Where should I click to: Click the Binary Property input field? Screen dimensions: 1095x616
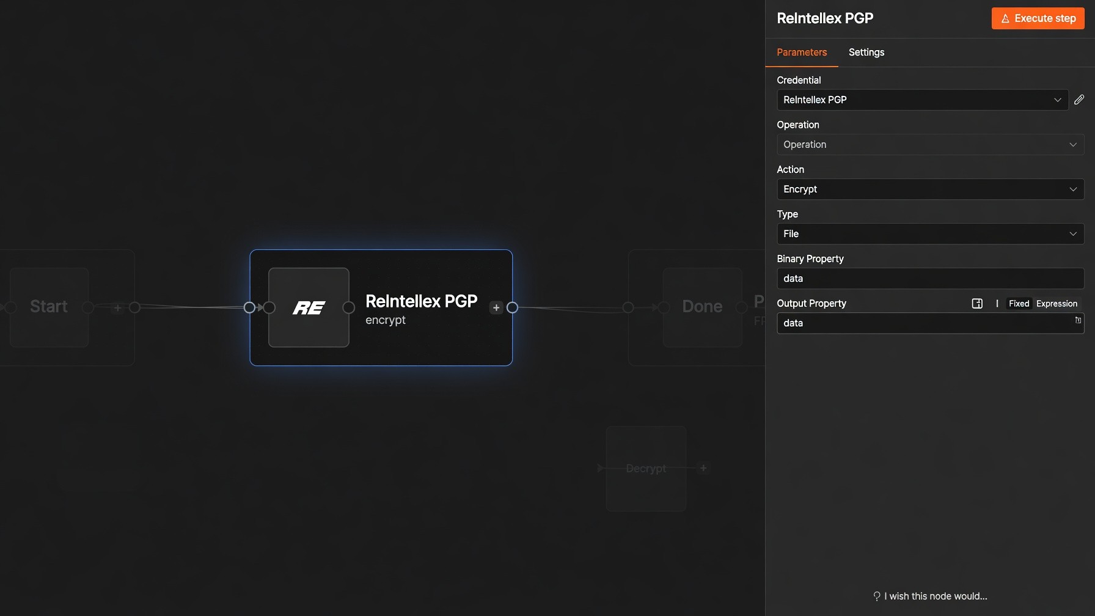pos(930,278)
